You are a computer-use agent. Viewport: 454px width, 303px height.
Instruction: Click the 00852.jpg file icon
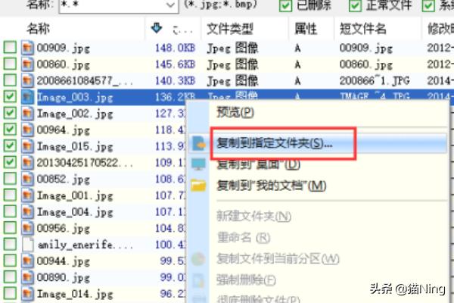[x=27, y=180]
